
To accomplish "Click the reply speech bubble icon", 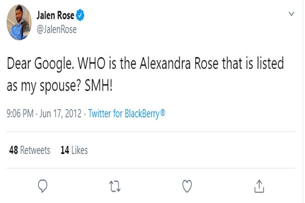I will (x=44, y=187).
